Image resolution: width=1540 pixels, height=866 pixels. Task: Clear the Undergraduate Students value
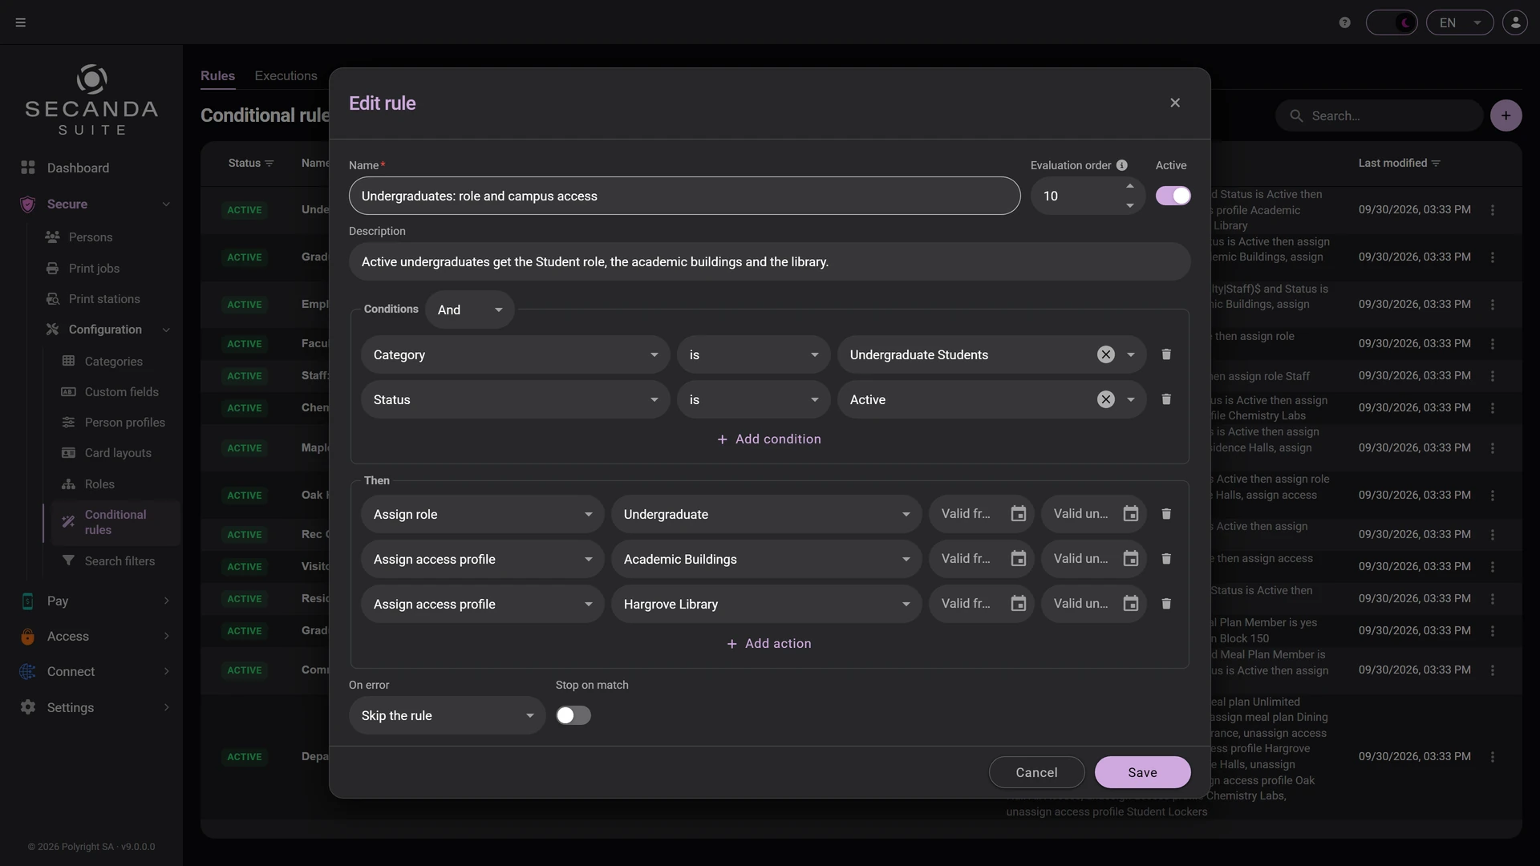(1105, 354)
